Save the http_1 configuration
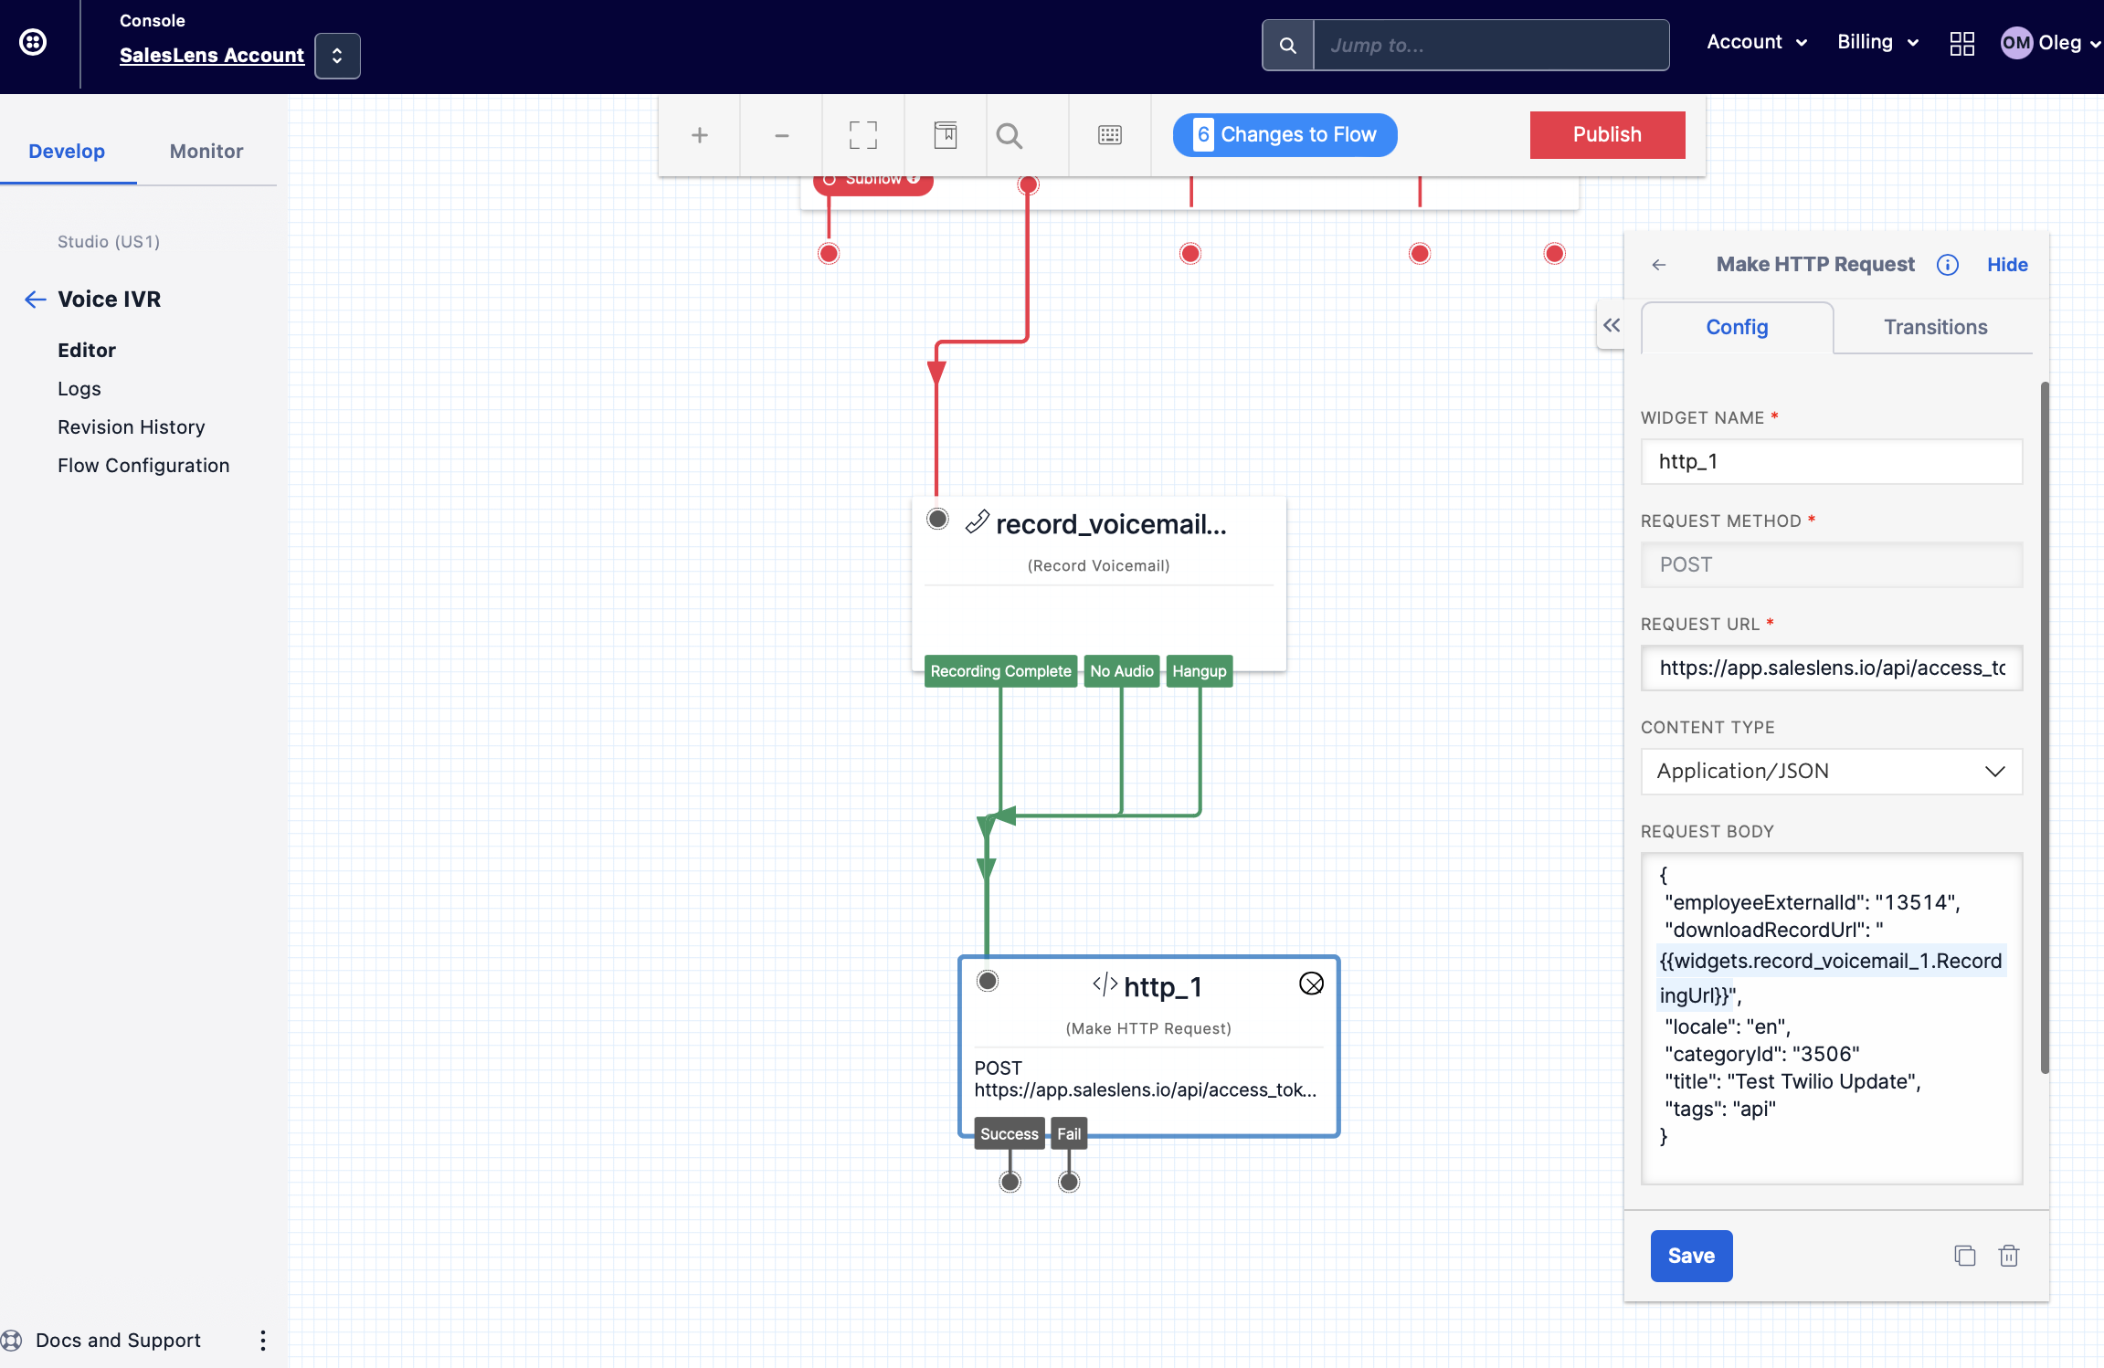Screen dimensions: 2104x1368 [1690, 1256]
